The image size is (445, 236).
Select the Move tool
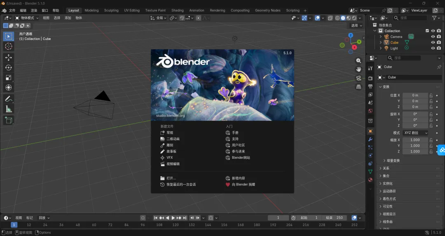(x=9, y=58)
